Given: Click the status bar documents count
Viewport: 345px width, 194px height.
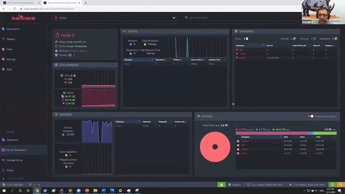Looking at the screenshot, I should click(x=13, y=185).
